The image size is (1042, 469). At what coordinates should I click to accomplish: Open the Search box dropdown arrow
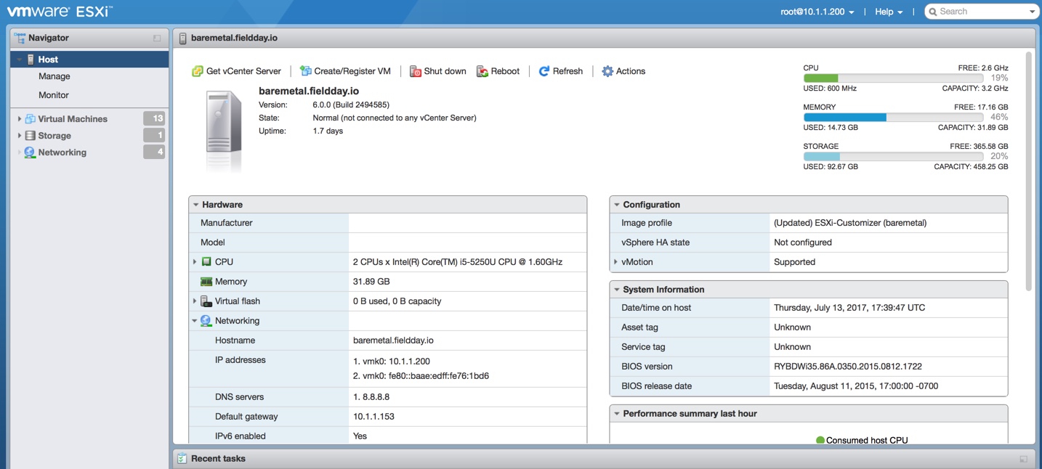point(1032,12)
